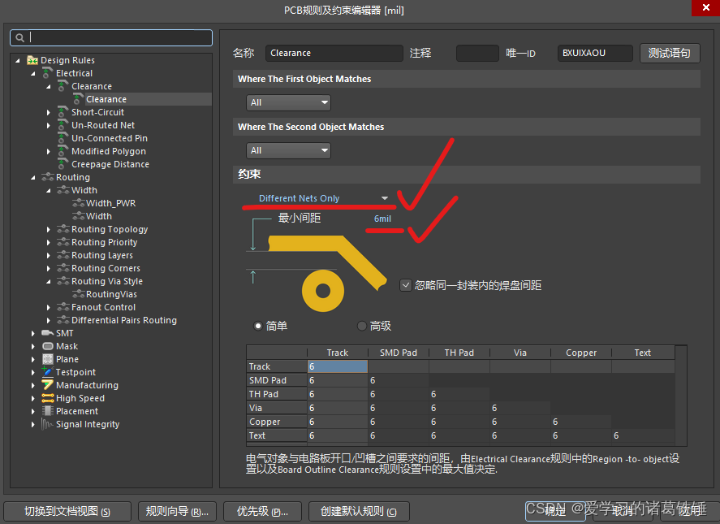Select the Short-Circuit rule icon
Screen dimensions: 720x524
coord(63,112)
